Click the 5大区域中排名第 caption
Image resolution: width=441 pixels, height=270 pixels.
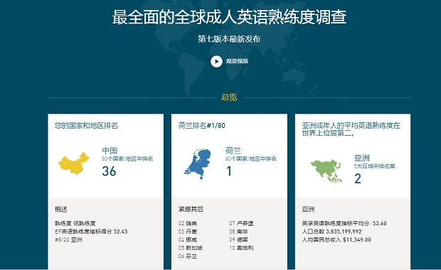[374, 166]
